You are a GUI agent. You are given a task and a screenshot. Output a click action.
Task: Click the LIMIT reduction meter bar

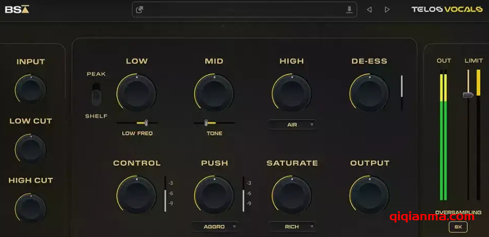click(478, 135)
